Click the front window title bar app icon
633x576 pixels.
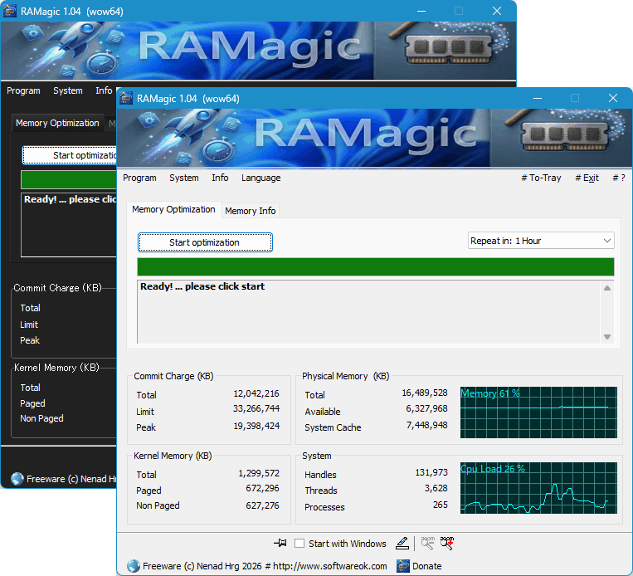126,98
